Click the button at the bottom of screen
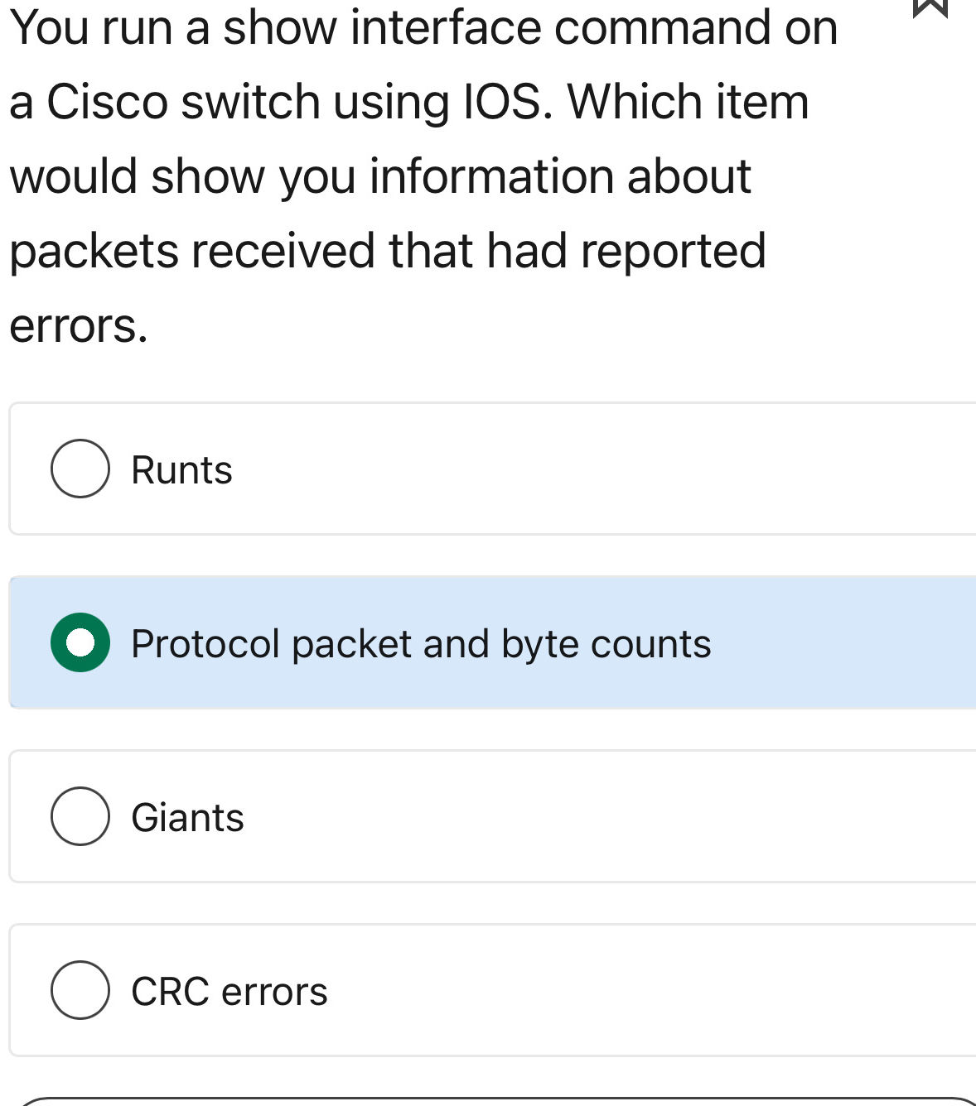 488,1101
